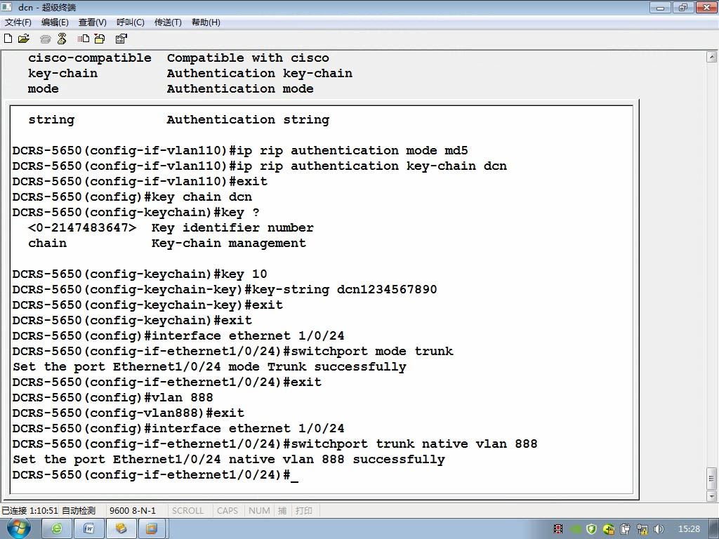Viewport: 719px width, 539px height.
Task: Click the '<0-2147483647>' help text
Action: (82, 228)
